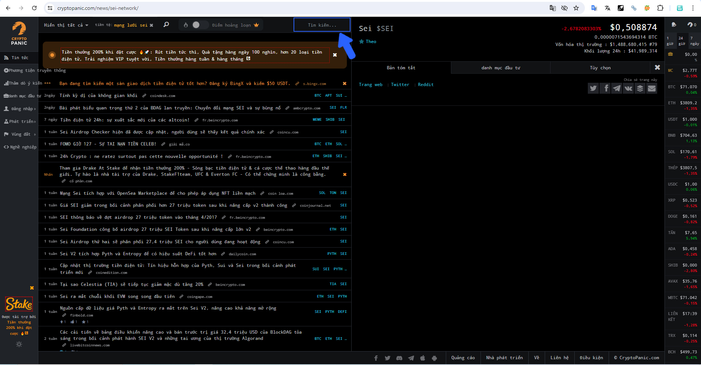This screenshot has width=701, height=365.
Task: Close the Drake sponsored post
Action: (345, 174)
